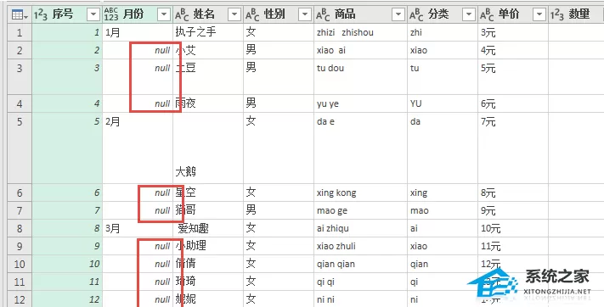Change the data type icon of 姓名 column
The image size is (604, 307).
(182, 14)
